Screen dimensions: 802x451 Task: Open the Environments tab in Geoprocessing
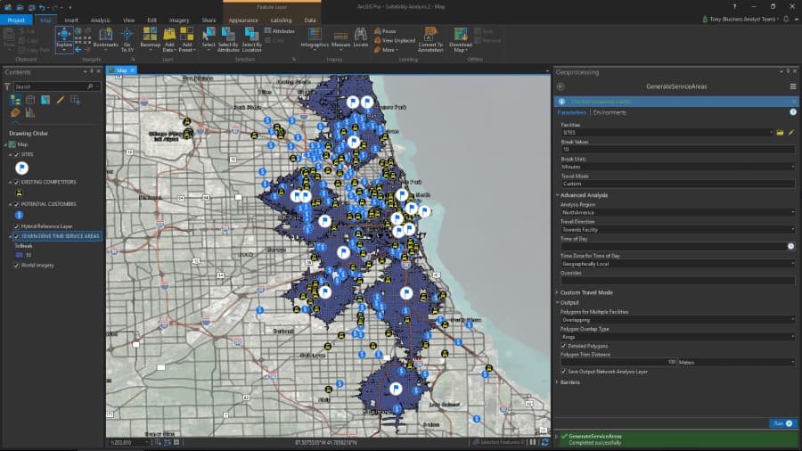(x=610, y=112)
